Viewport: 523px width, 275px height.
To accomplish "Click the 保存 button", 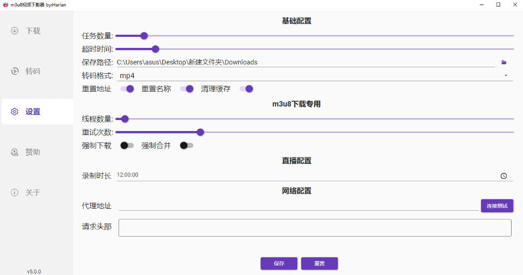I will pos(279,264).
